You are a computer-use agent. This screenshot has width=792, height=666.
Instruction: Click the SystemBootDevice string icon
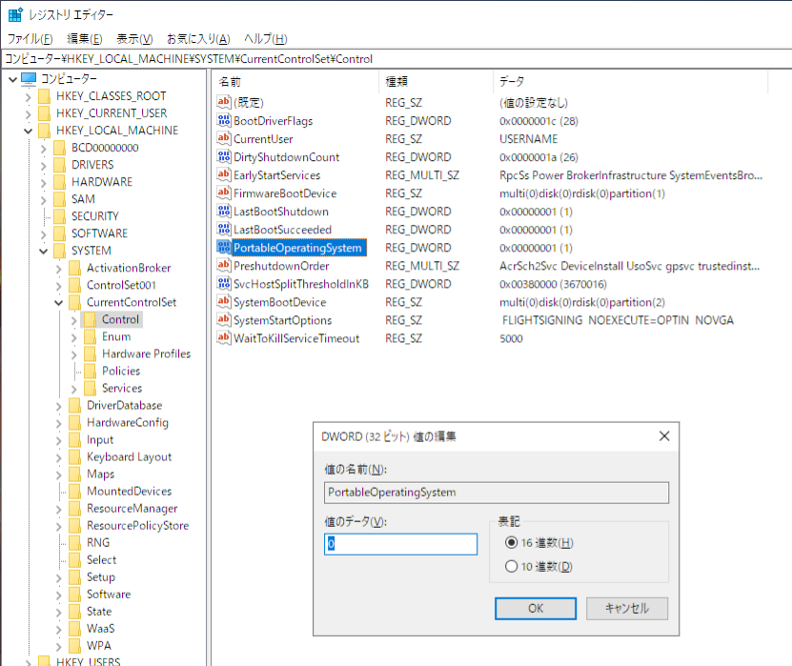tap(224, 302)
